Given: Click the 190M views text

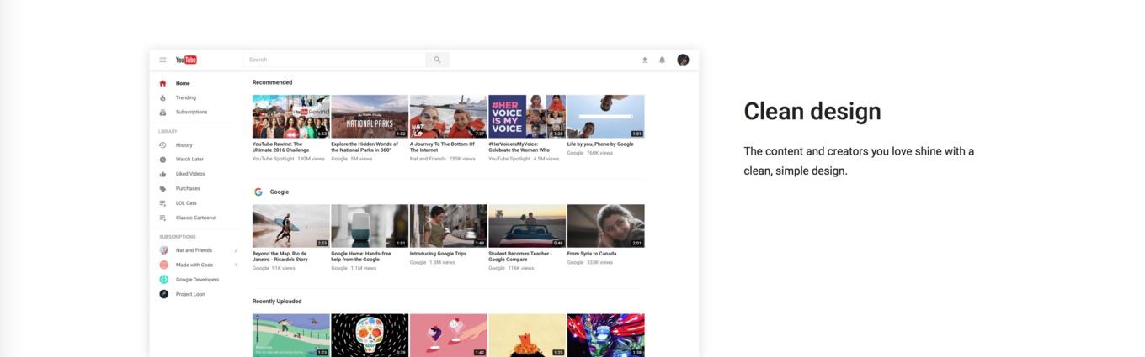Looking at the screenshot, I should [312, 159].
